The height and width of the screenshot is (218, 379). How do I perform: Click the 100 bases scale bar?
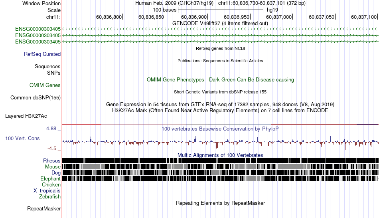point(221,10)
